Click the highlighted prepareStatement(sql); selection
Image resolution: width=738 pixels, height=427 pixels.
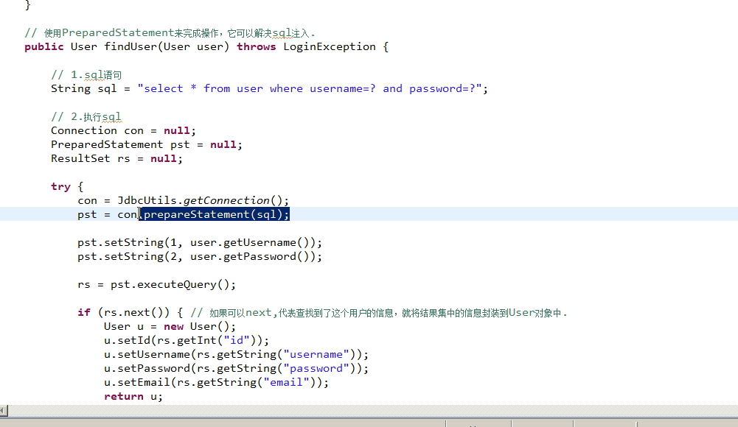(214, 214)
